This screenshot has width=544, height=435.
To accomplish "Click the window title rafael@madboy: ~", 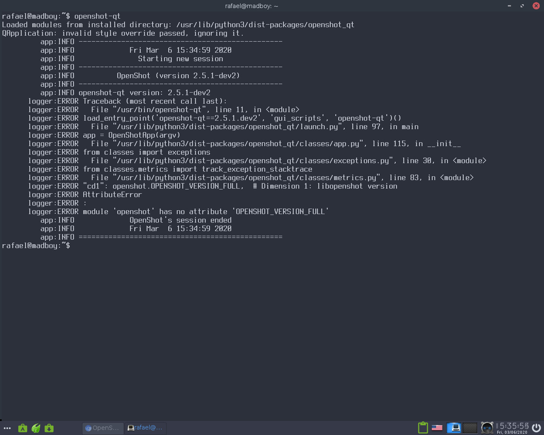I will [252, 6].
